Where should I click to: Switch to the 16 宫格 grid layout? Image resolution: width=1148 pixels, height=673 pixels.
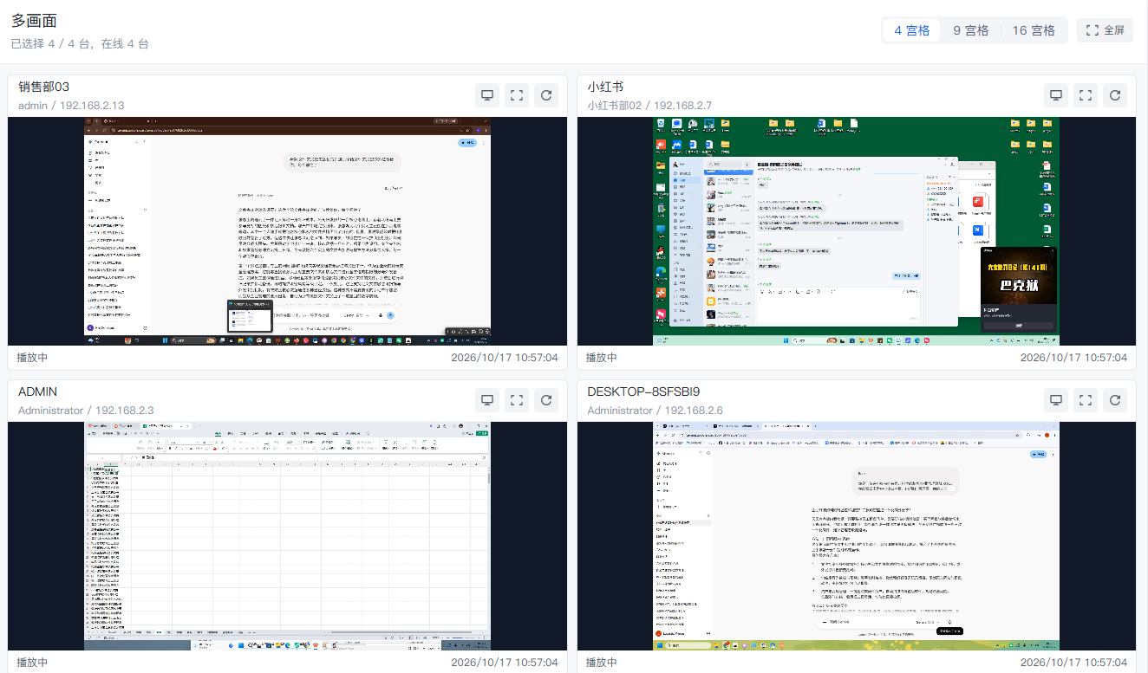[1034, 30]
